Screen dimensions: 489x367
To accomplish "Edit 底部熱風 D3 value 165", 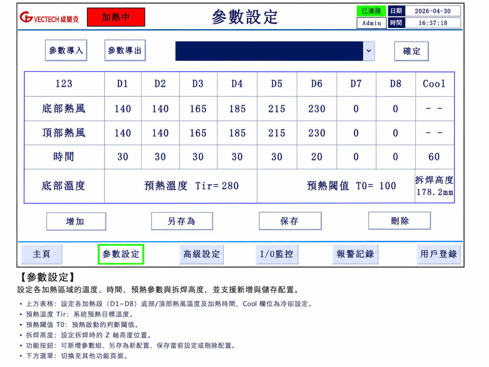I will coord(198,109).
